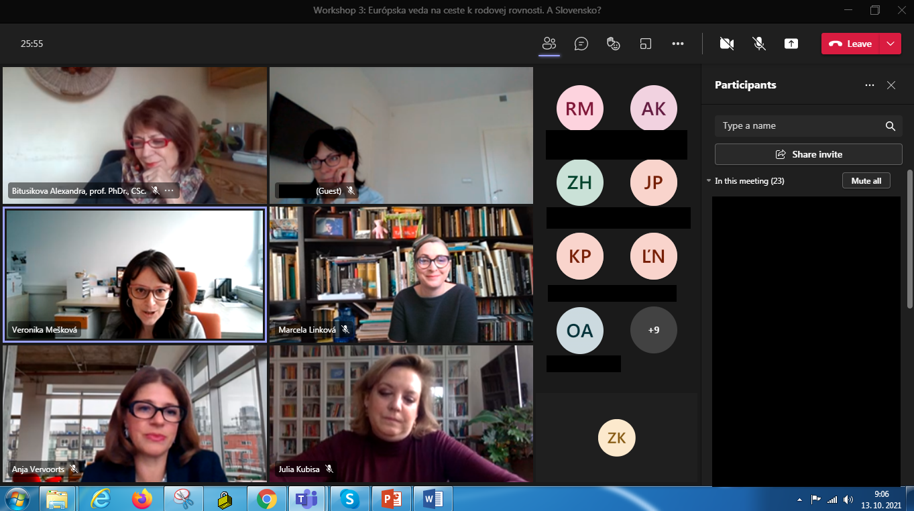This screenshot has width=914, height=511.
Task: Open Participants panel more options ellipsis
Action: [870, 85]
